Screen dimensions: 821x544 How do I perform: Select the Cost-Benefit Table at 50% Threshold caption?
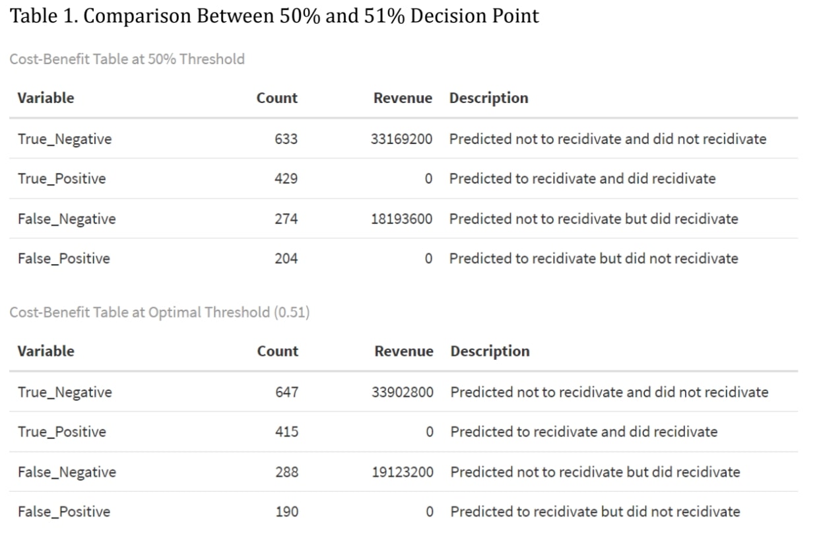click(x=127, y=59)
